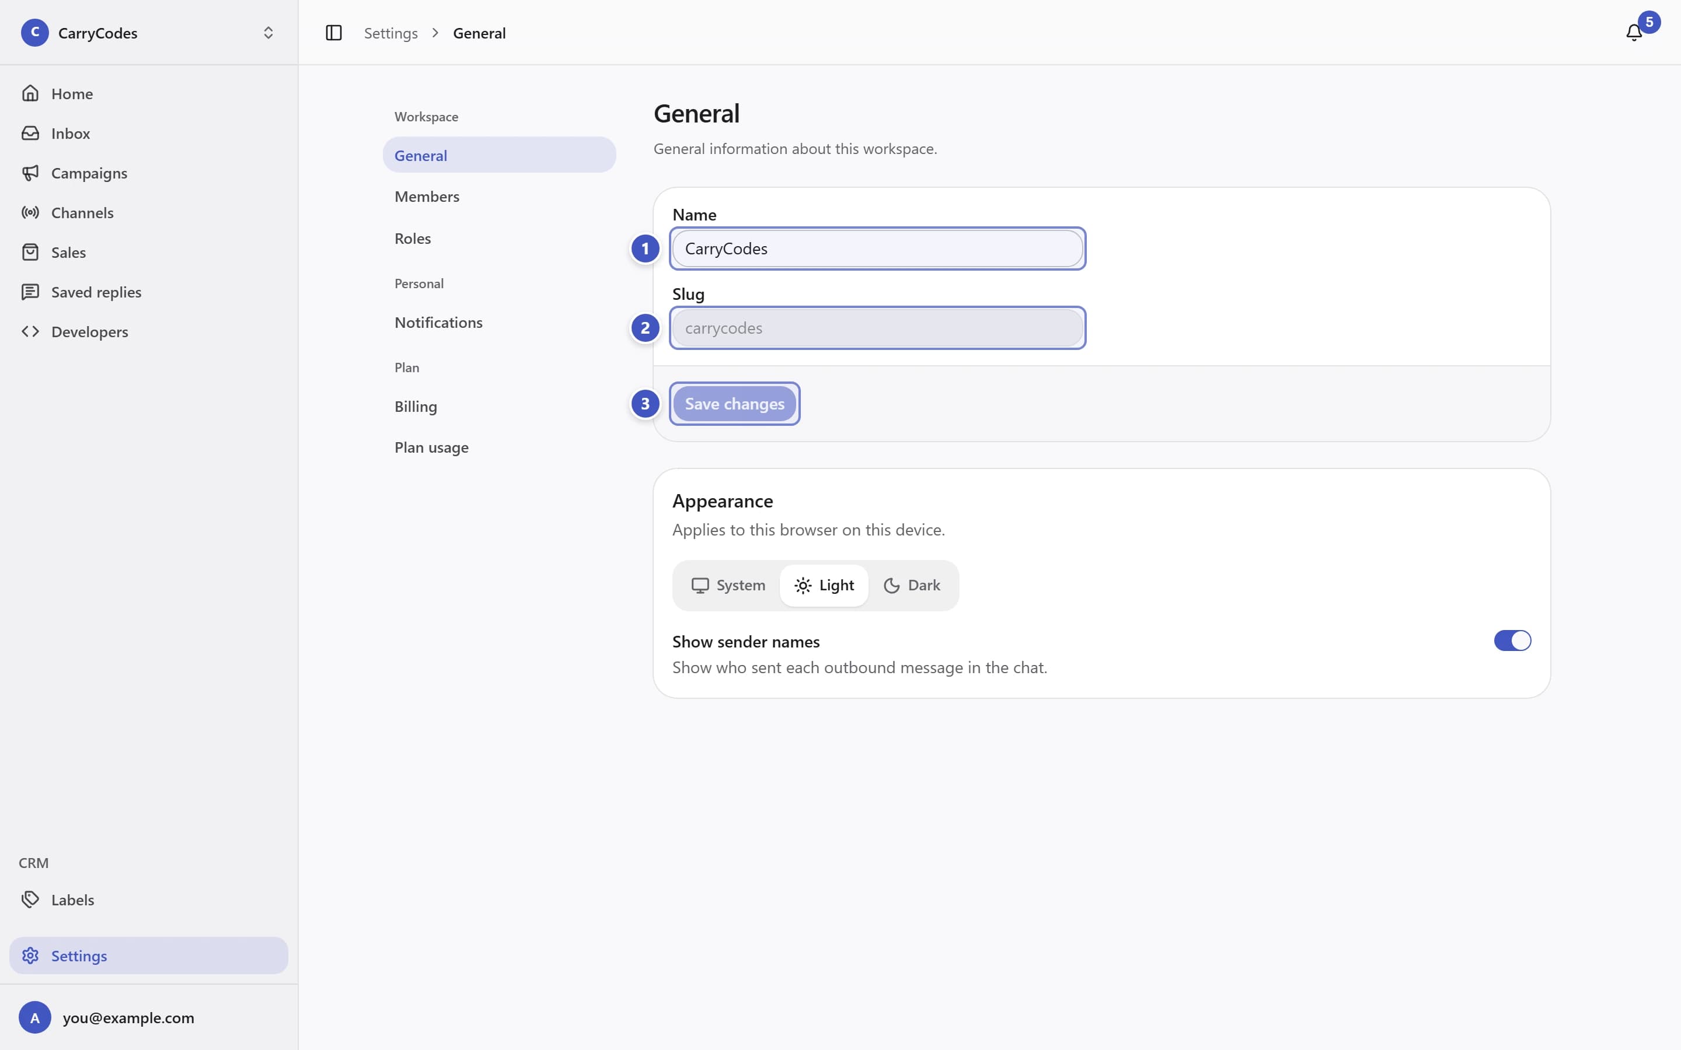Open notifications bell icon

pyautogui.click(x=1634, y=33)
